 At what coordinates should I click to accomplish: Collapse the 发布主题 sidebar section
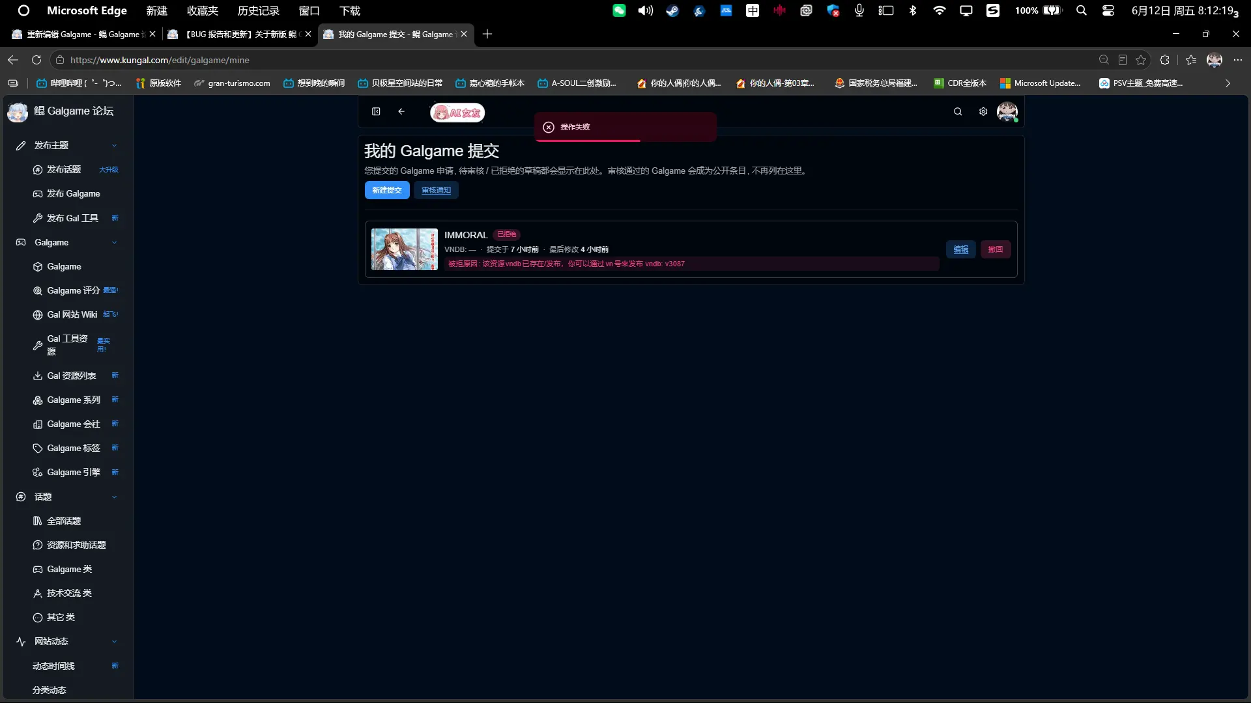114,146
